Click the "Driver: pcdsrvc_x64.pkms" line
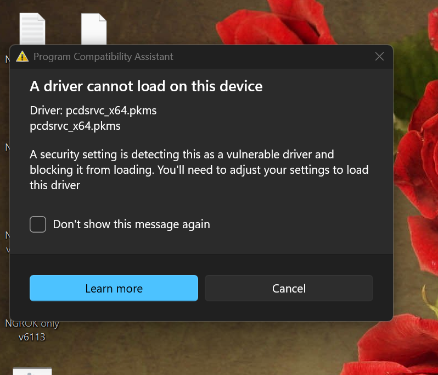Image resolution: width=438 pixels, height=375 pixels. (x=93, y=111)
